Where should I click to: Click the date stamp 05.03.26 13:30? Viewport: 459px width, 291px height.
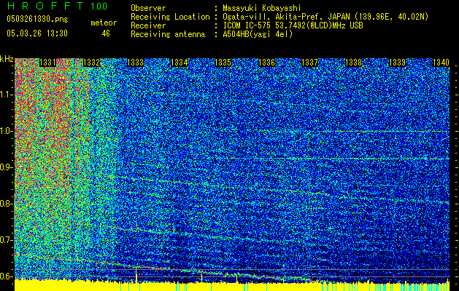37,33
